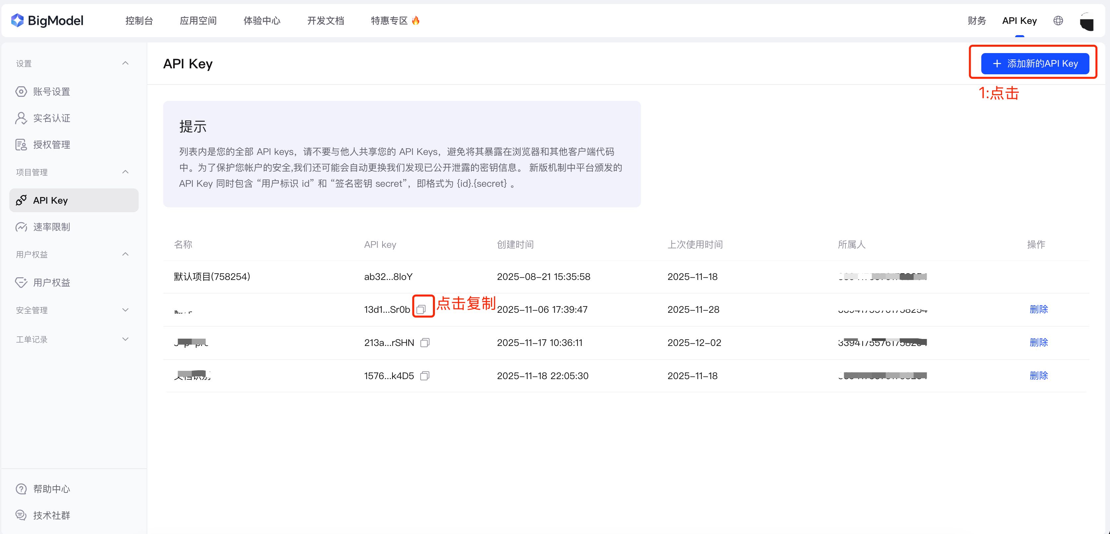
Task: Open the 开发文档 top menu
Action: pyautogui.click(x=325, y=20)
